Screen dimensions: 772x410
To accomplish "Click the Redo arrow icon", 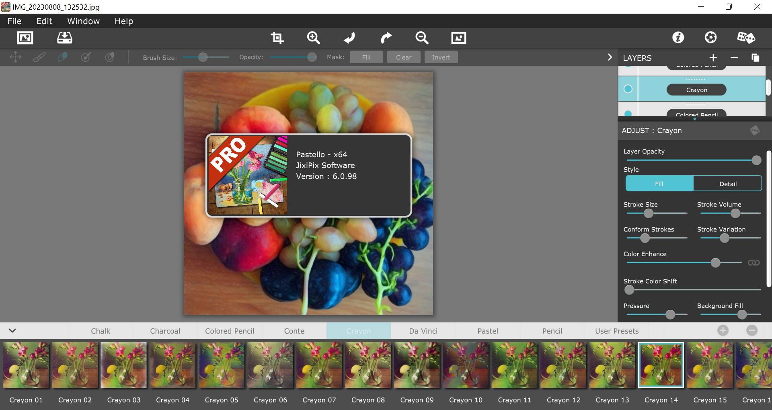I will point(386,38).
